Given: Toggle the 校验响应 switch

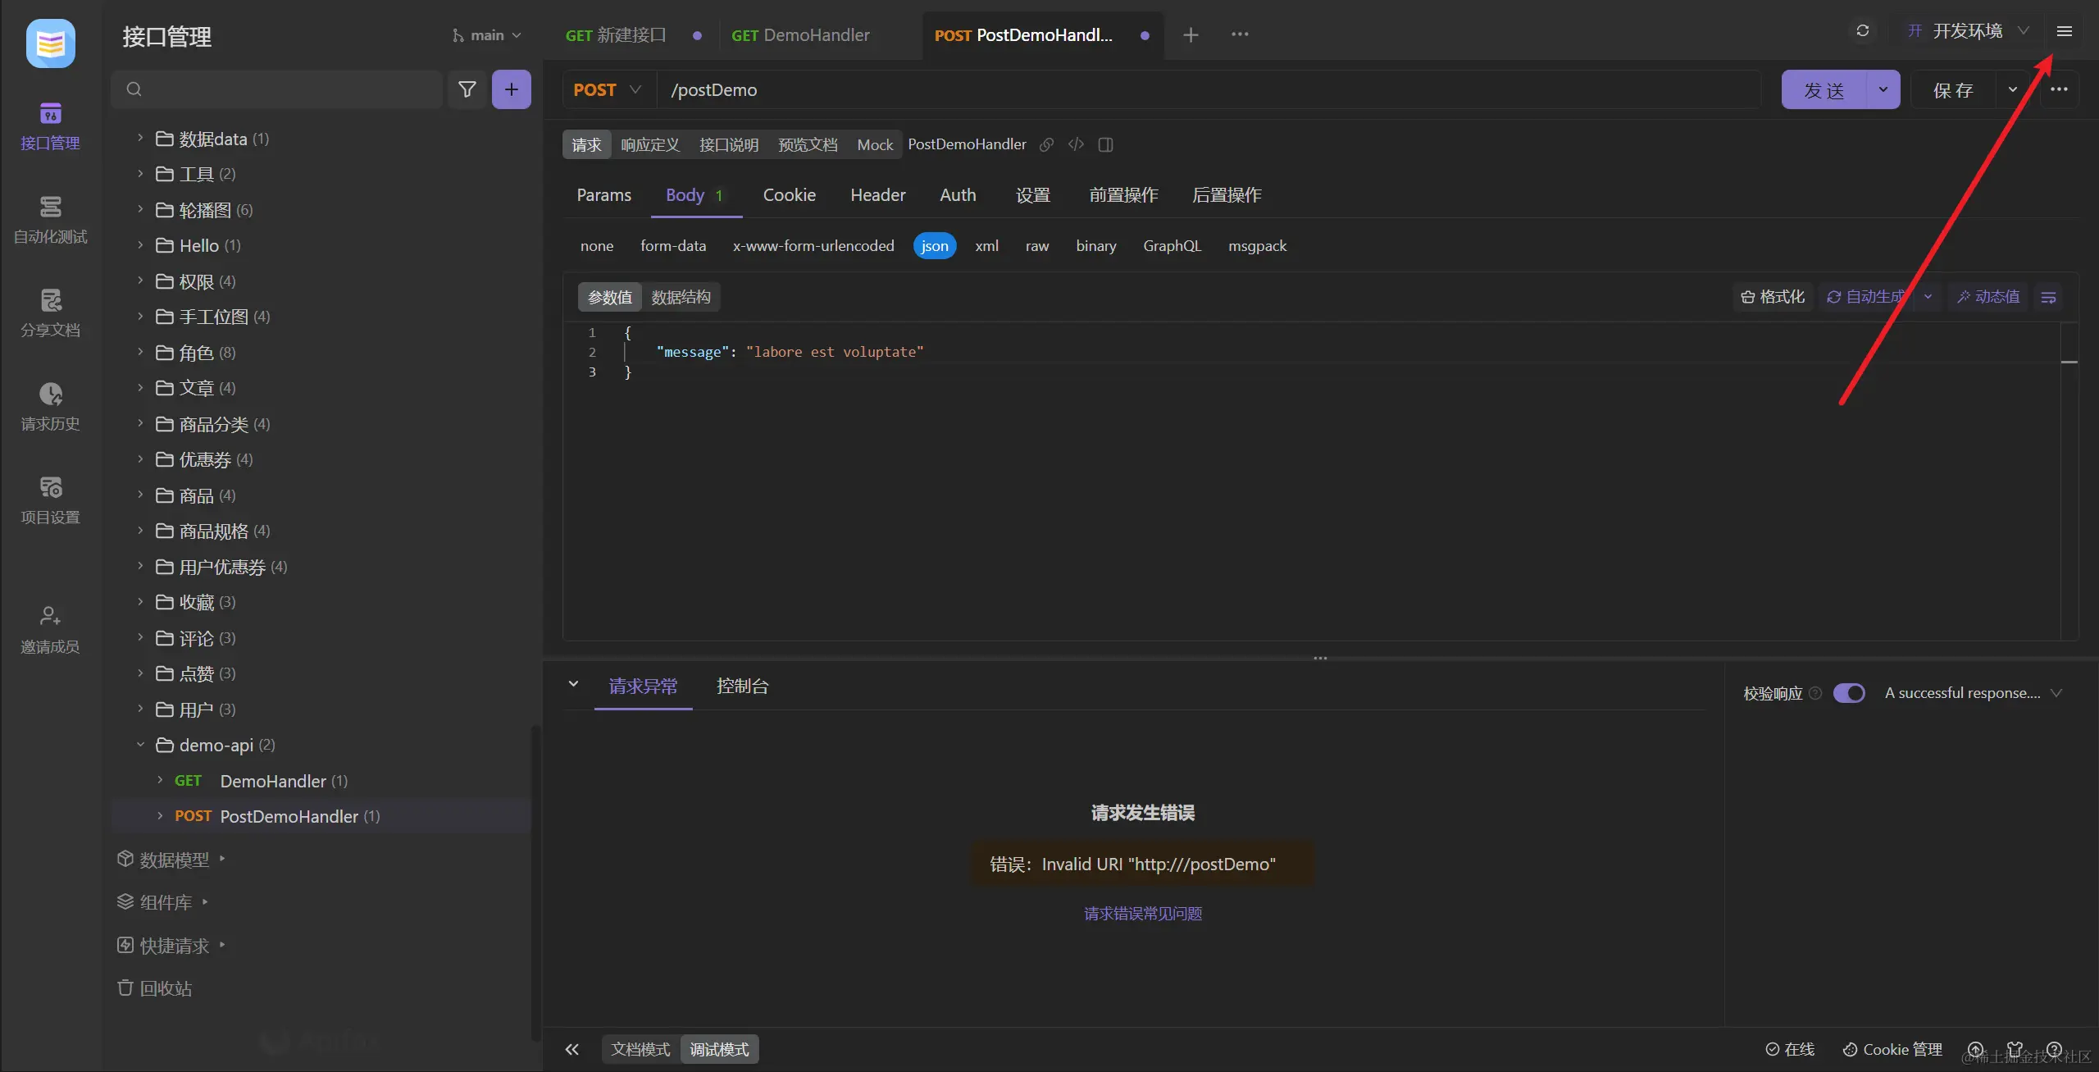Looking at the screenshot, I should coord(1848,693).
